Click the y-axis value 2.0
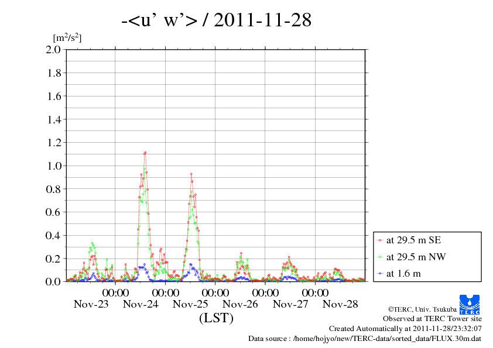Viewport: 493px width, 348px height. [53, 49]
